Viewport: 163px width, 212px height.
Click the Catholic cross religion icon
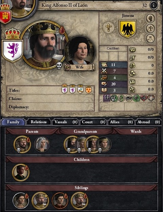click(108, 28)
